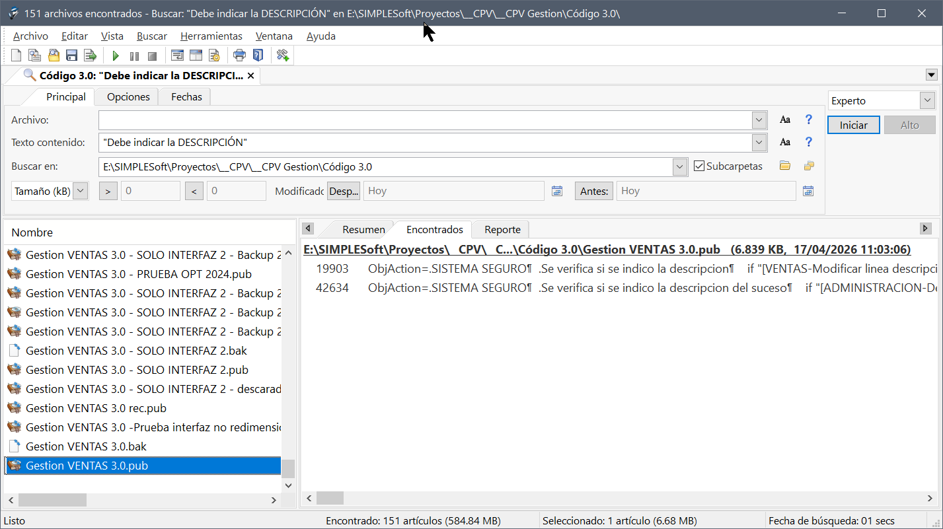
Task: Expand the Buscar en path dropdown
Action: click(680, 166)
